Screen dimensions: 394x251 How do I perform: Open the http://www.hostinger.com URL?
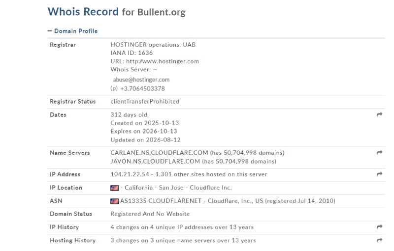click(163, 61)
